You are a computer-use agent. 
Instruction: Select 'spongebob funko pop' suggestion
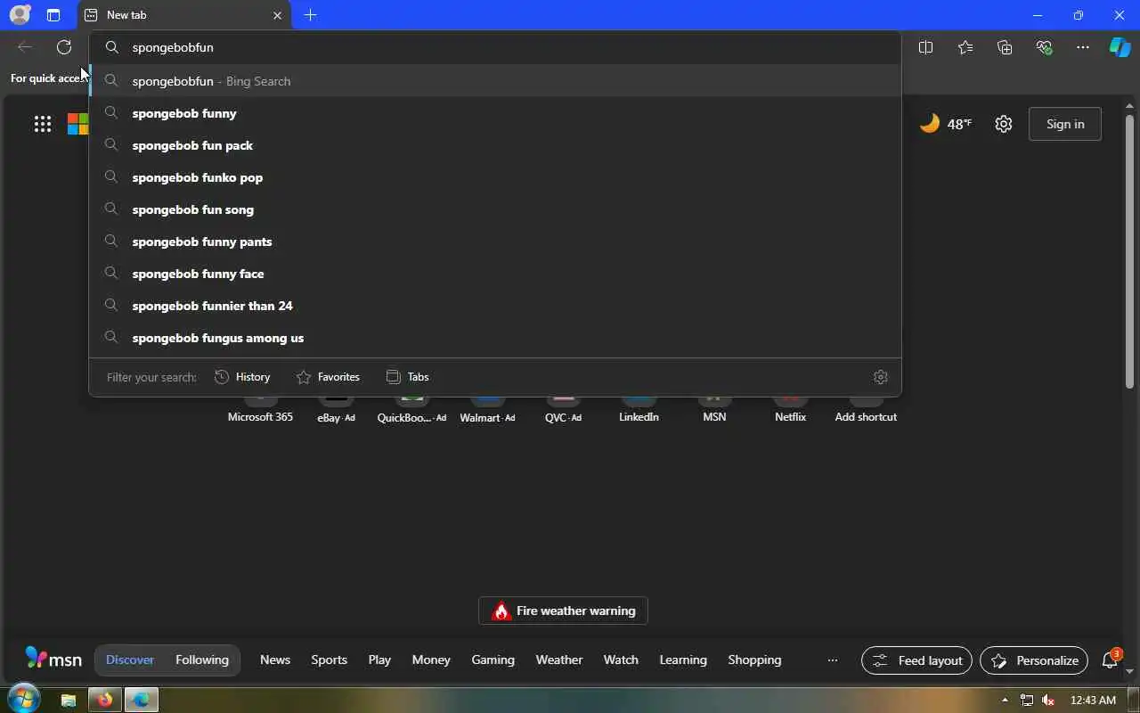click(495, 177)
